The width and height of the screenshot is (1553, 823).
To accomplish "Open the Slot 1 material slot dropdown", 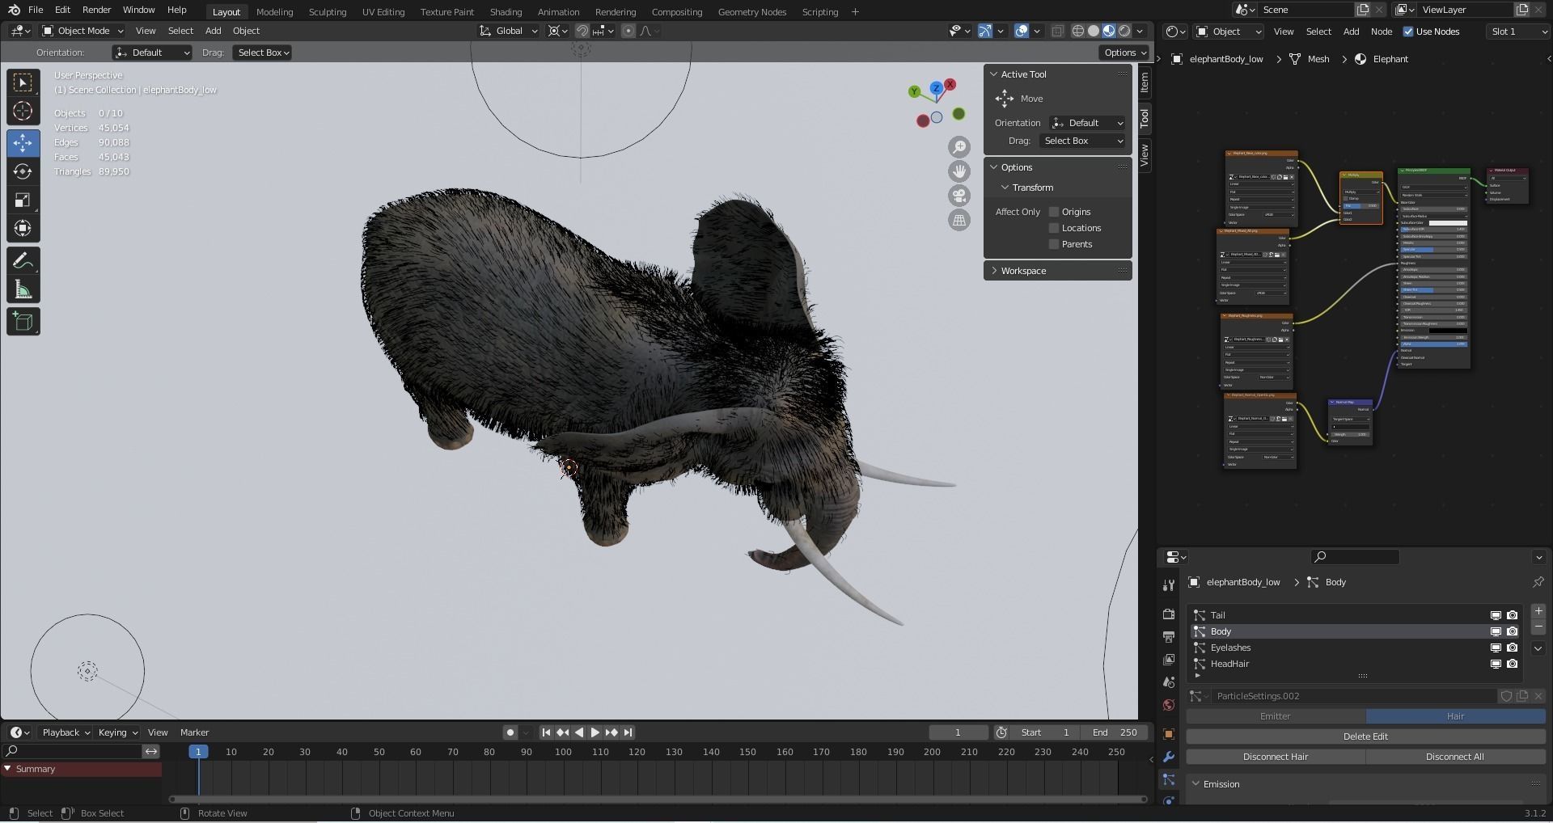I will pos(1517,32).
